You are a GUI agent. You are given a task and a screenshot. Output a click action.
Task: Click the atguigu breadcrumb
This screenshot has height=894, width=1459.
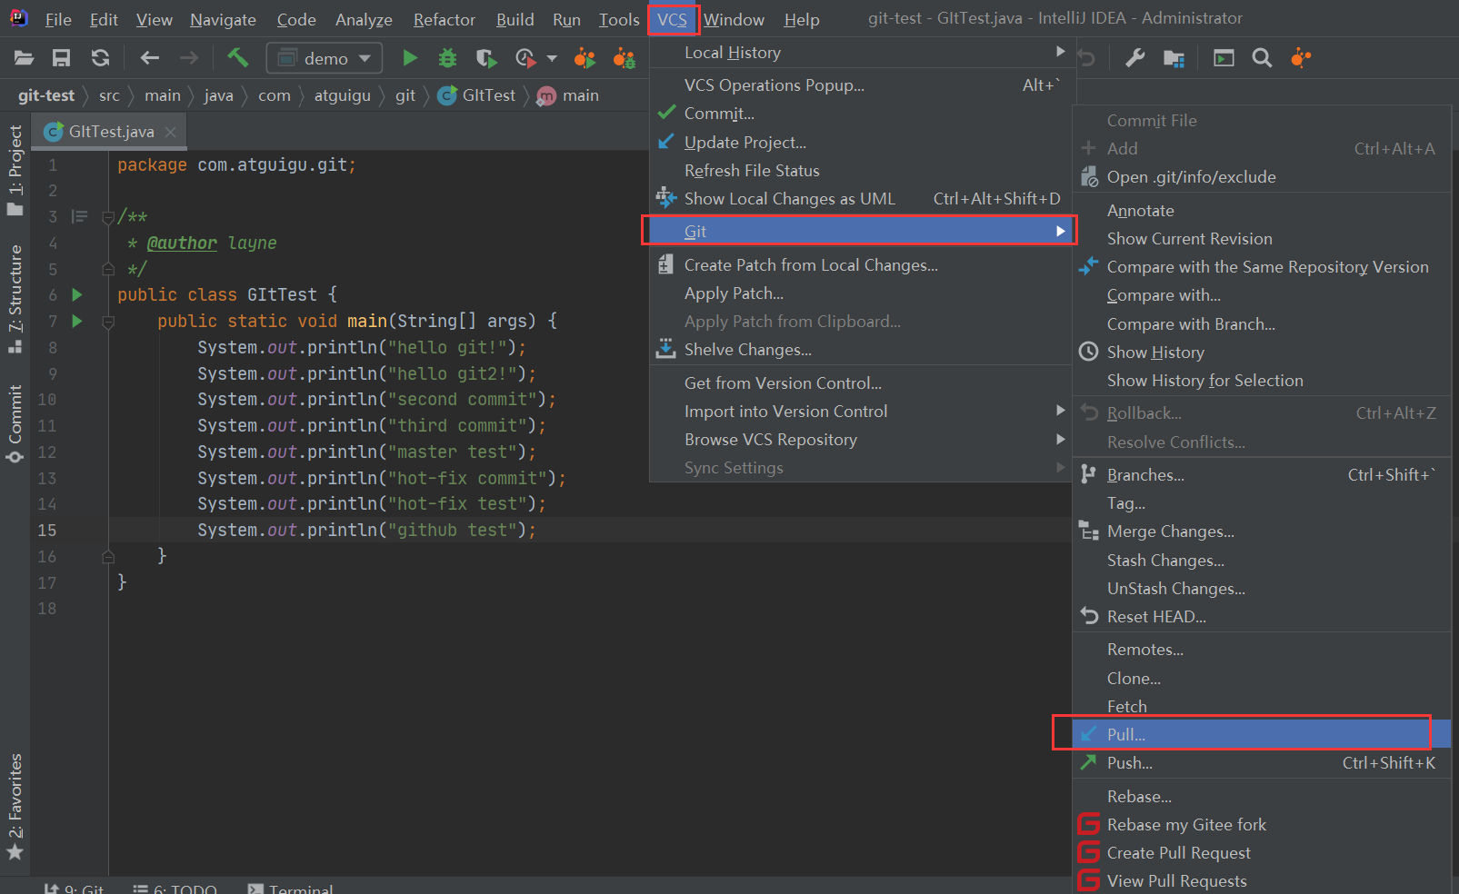pyautogui.click(x=343, y=95)
